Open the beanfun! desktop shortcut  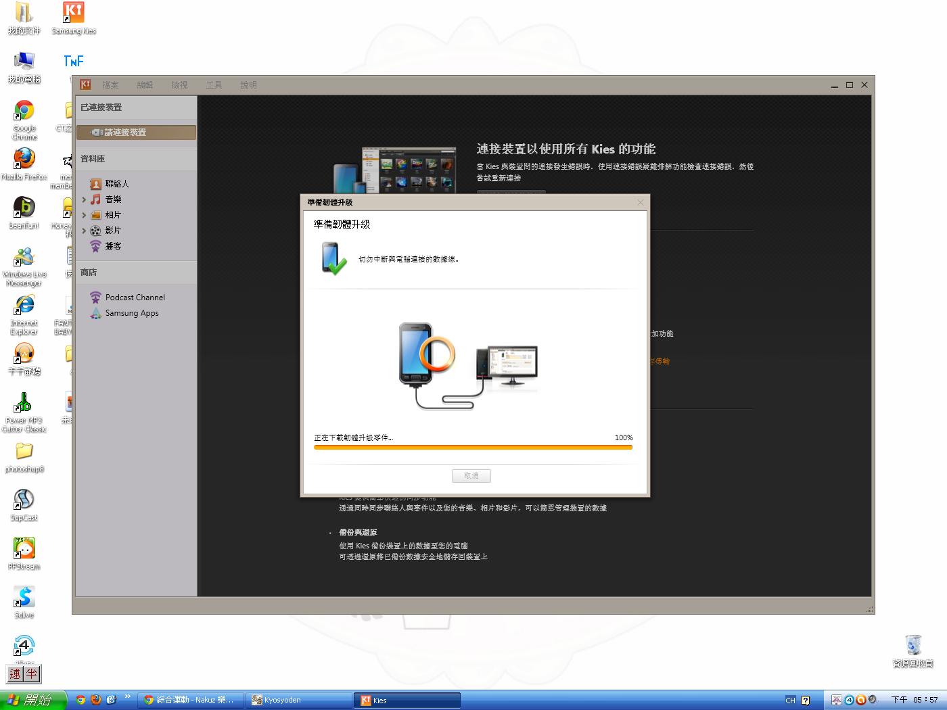click(24, 213)
